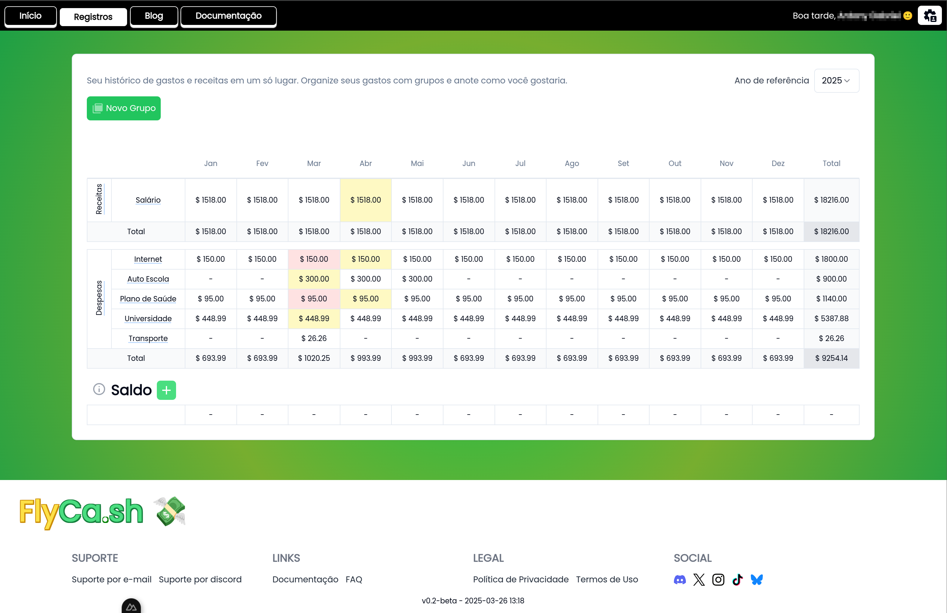
Task: Open the Internet expense label
Action: point(148,259)
